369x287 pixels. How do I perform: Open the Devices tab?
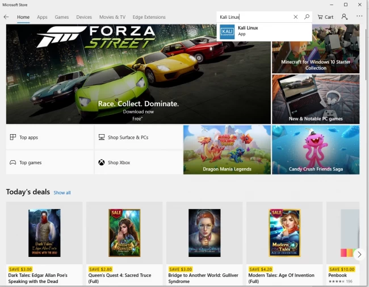[x=84, y=17]
